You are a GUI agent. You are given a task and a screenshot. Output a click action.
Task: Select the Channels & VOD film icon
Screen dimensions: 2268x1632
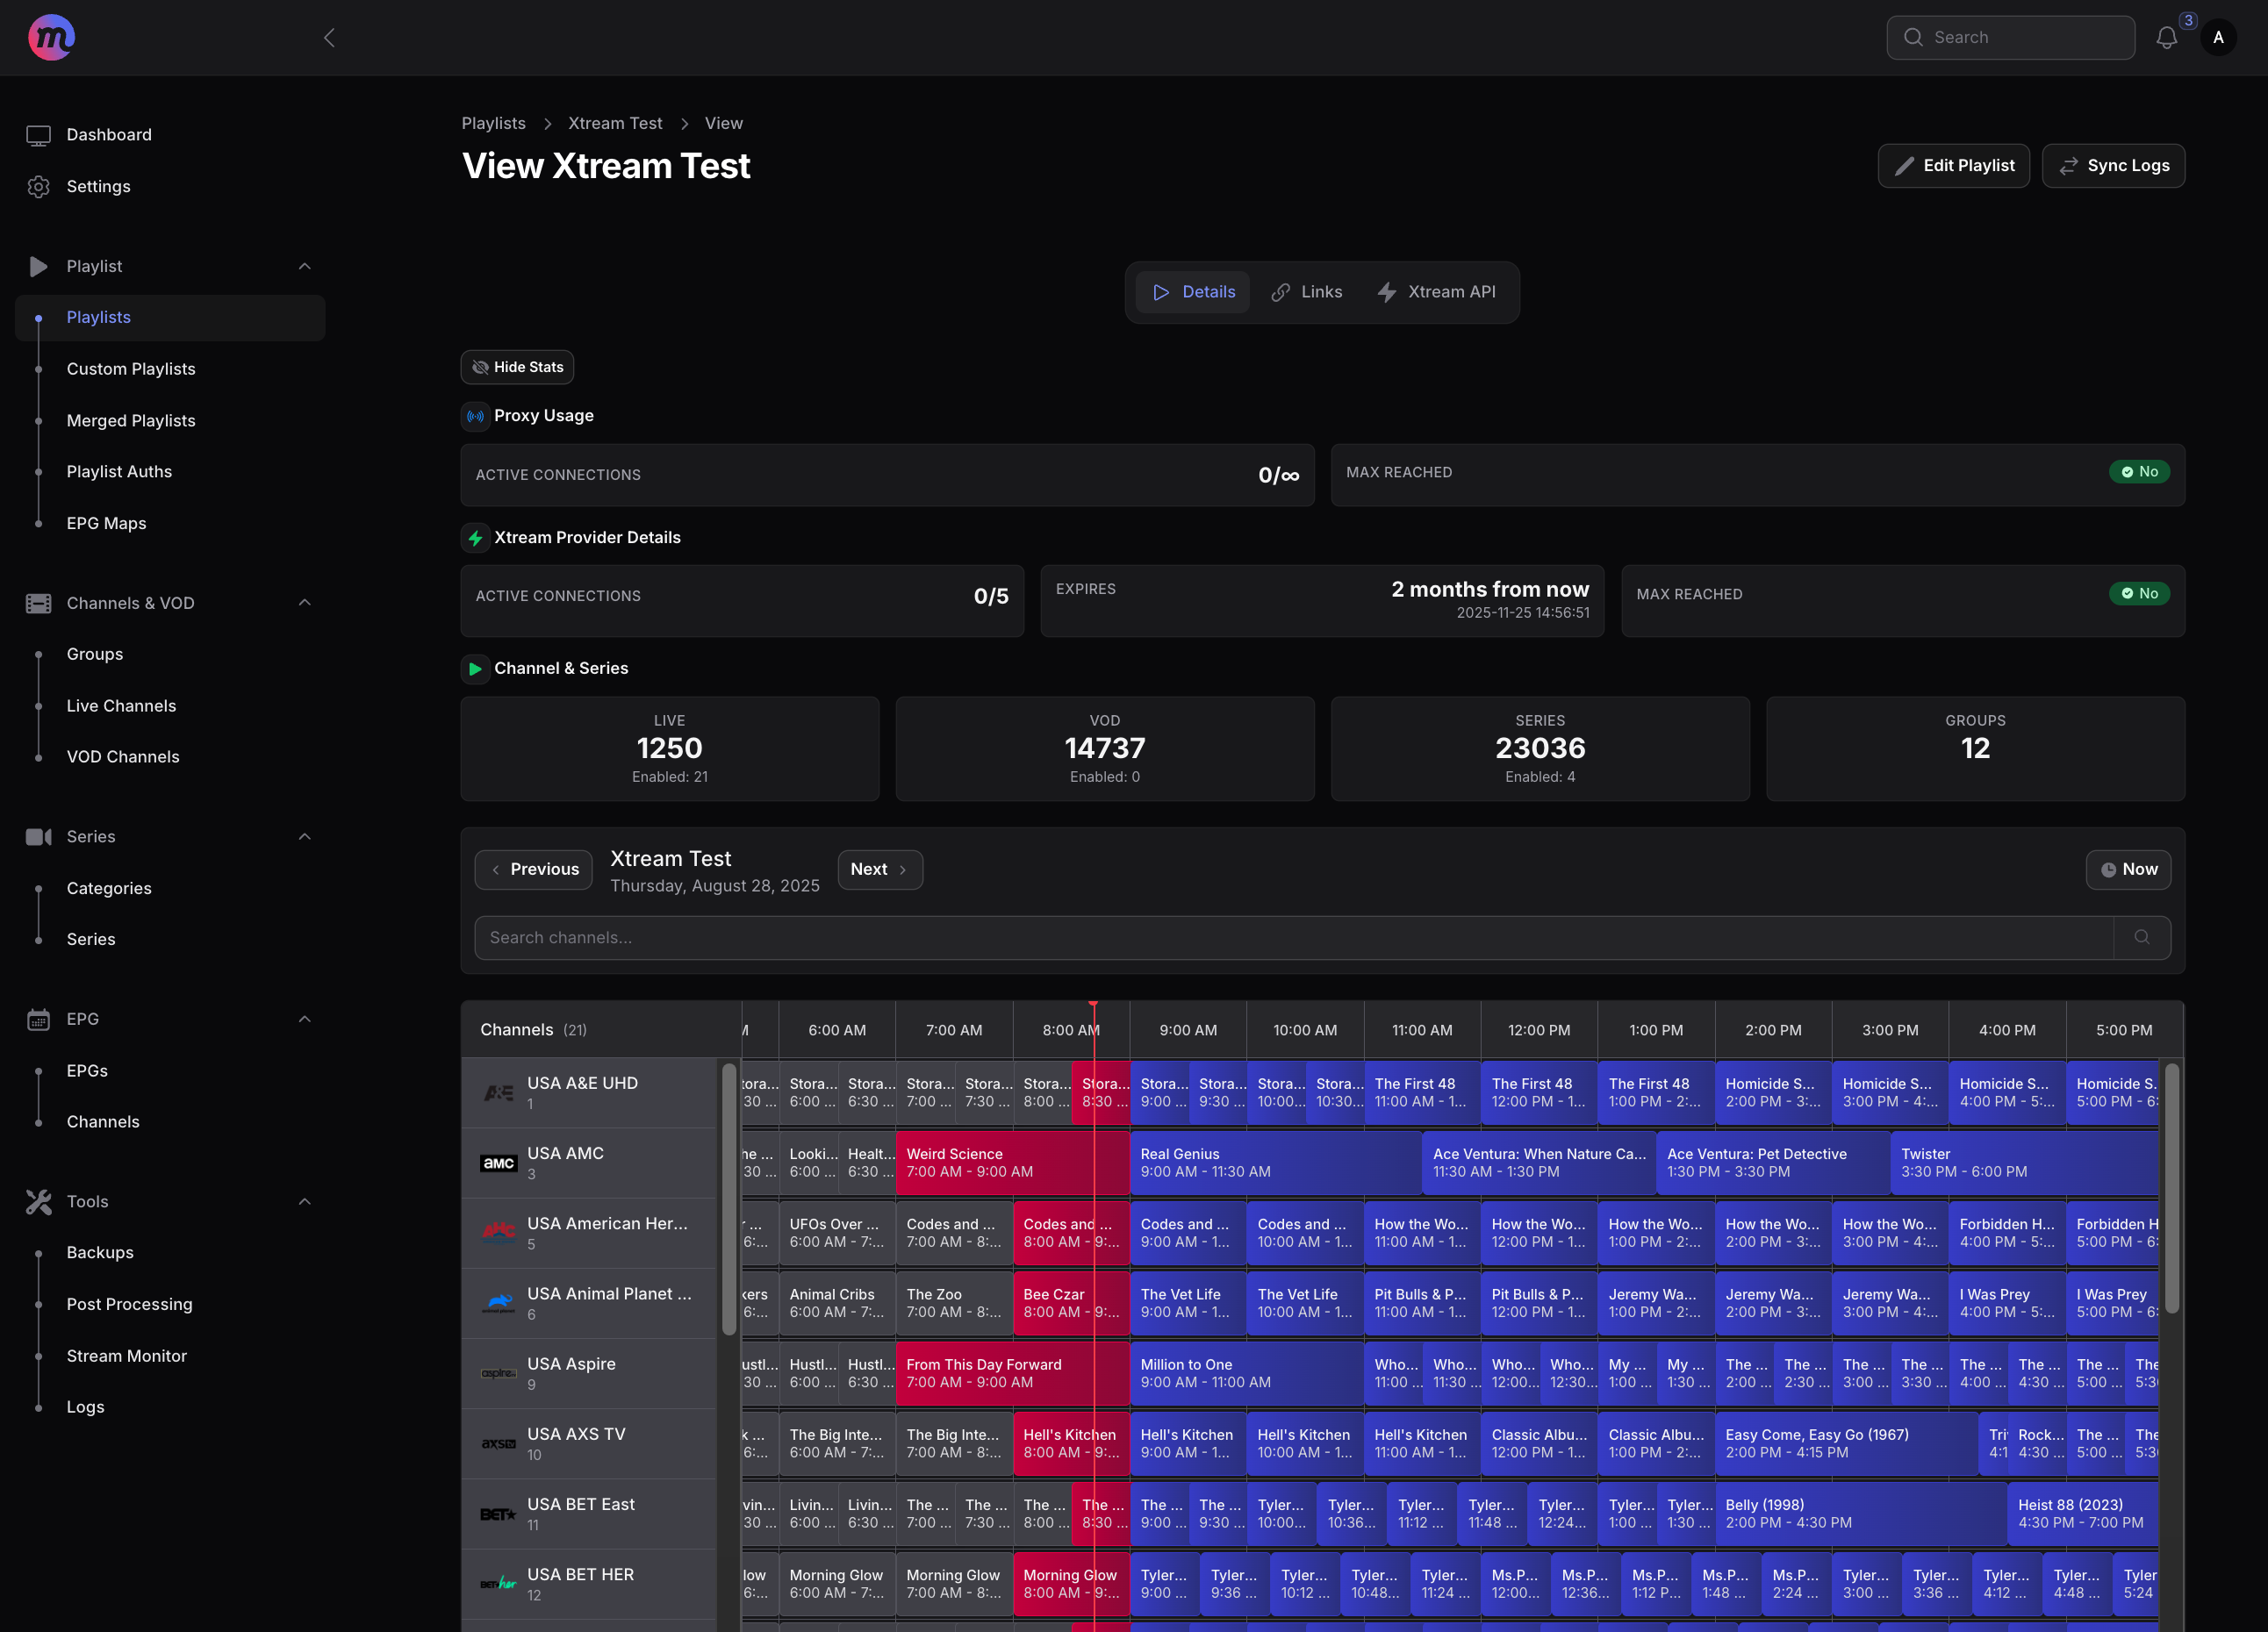tap(38, 603)
